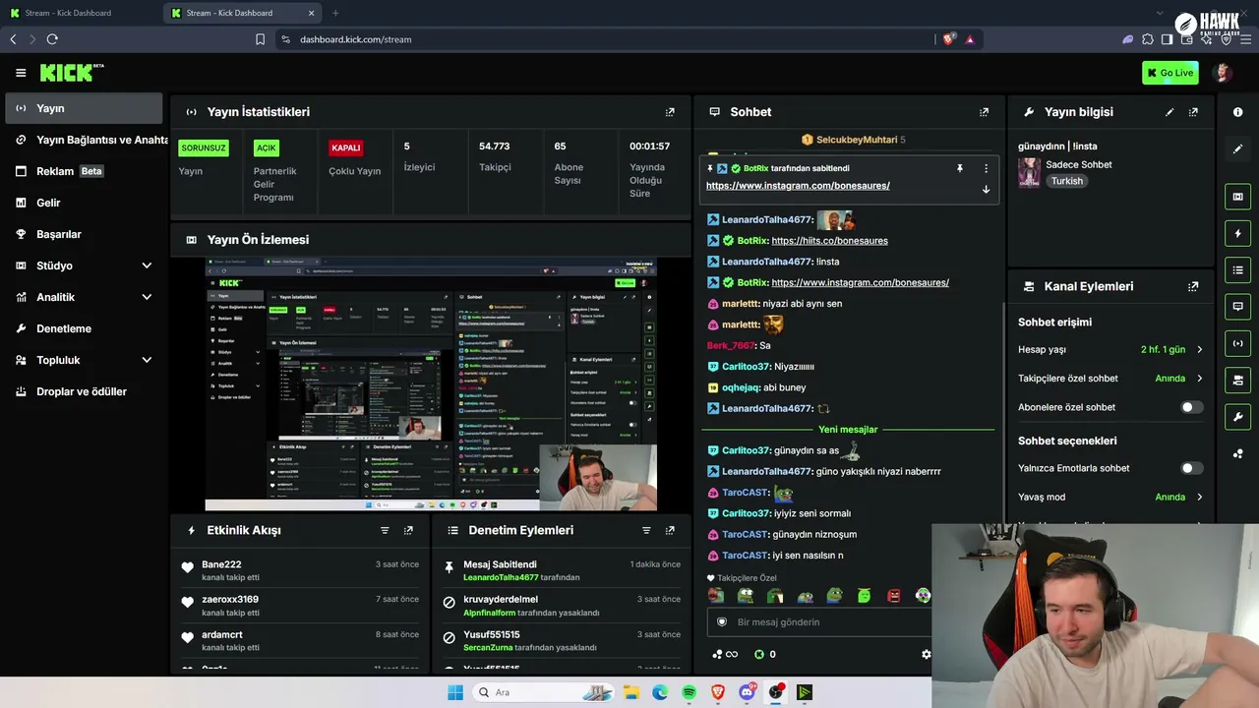The width and height of the screenshot is (1259, 708).
Task: Open pinned instagram.com/bonesaures link
Action: tap(798, 186)
